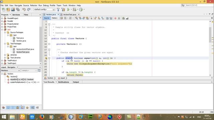Viewport: 214px width, 120px height.
Task: Click the Search (Ctrl+I) input field
Action: click(x=199, y=5)
